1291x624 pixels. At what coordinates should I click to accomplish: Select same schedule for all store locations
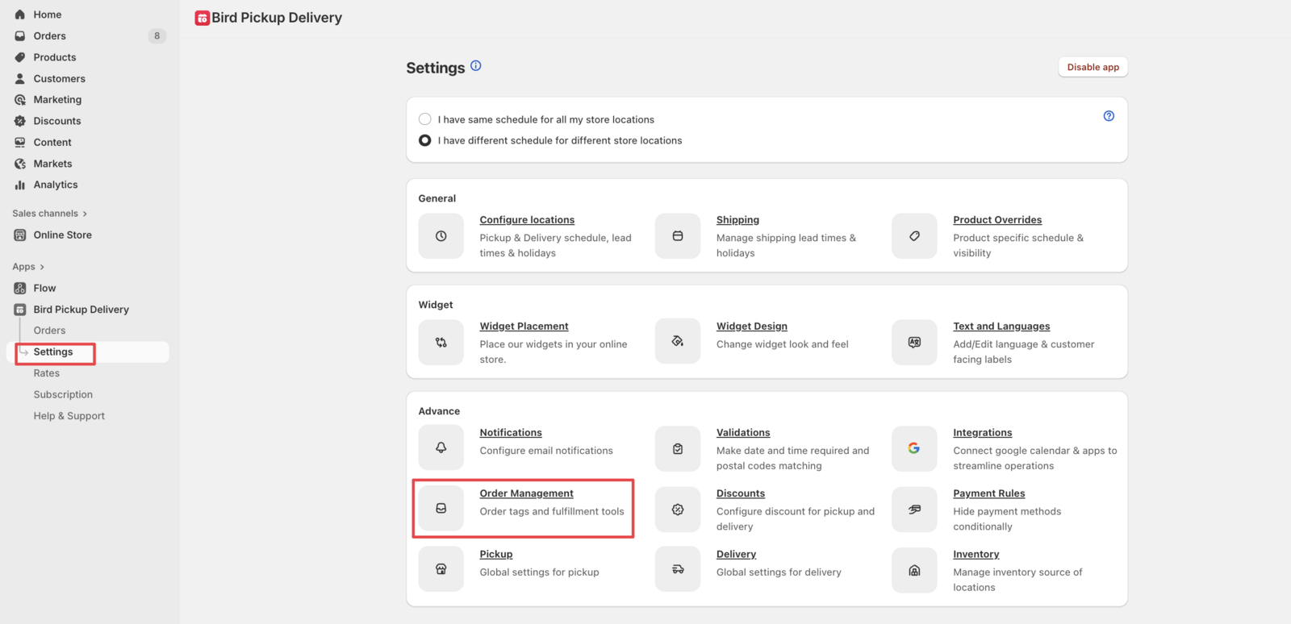[424, 119]
